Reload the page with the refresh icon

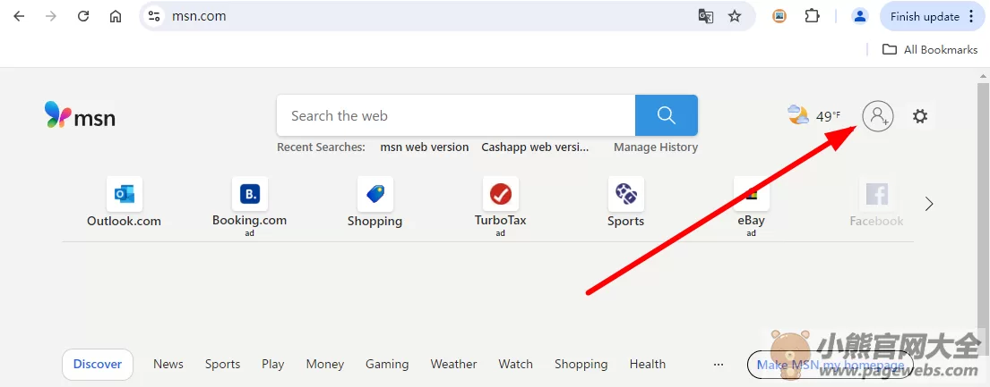point(83,16)
